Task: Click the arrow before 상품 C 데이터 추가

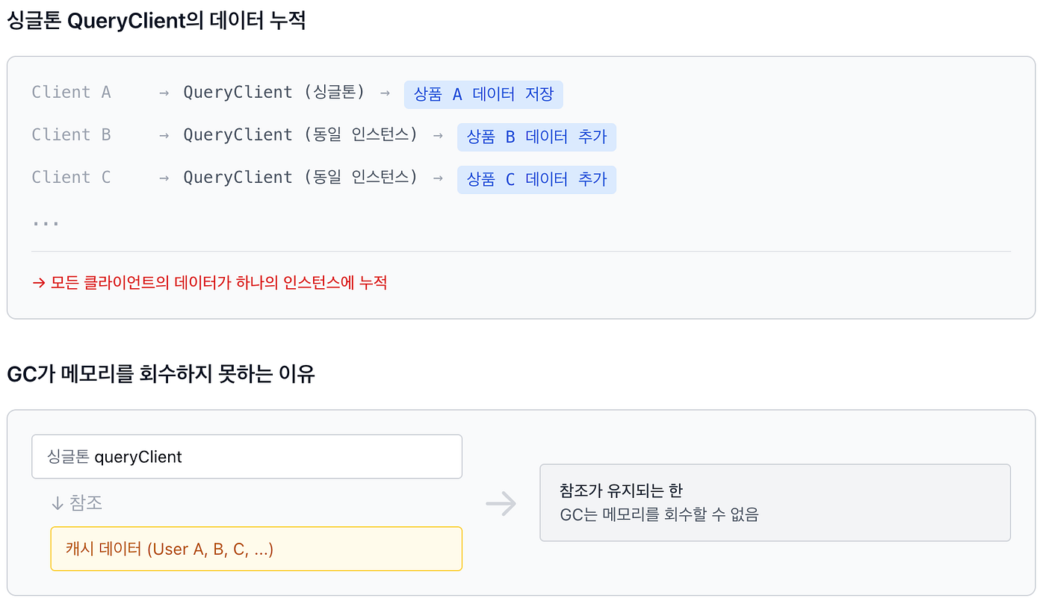Action: click(x=438, y=178)
